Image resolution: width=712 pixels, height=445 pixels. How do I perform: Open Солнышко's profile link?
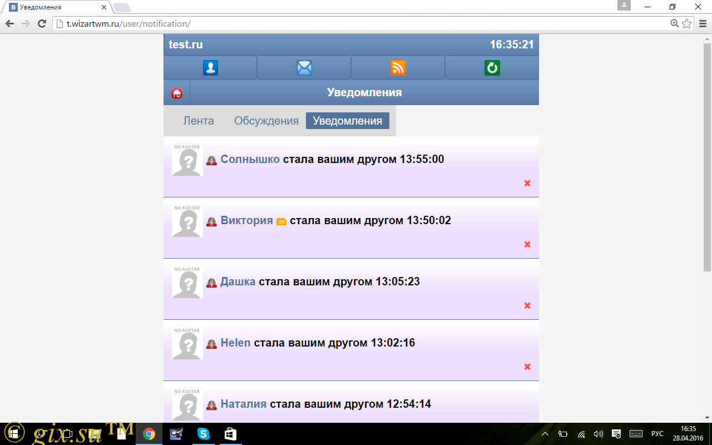click(250, 159)
